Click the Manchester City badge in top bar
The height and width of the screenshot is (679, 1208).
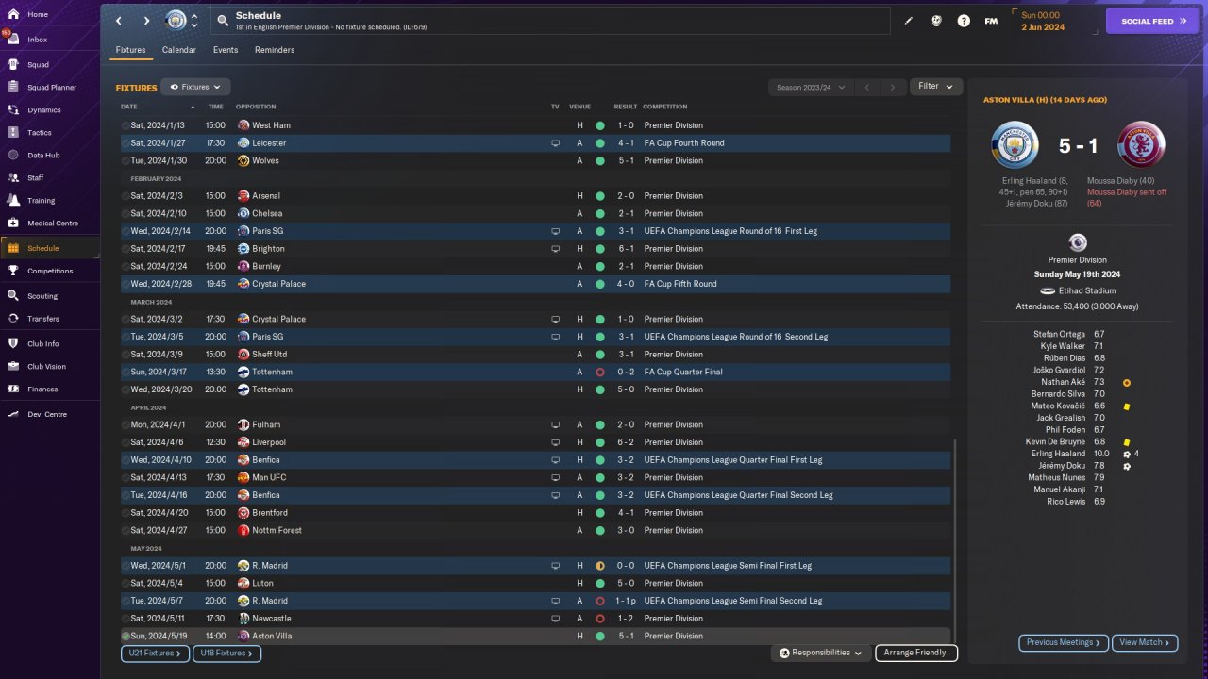pyautogui.click(x=176, y=21)
